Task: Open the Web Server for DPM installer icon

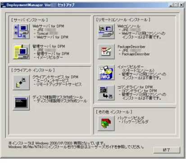Action: coord(21,32)
